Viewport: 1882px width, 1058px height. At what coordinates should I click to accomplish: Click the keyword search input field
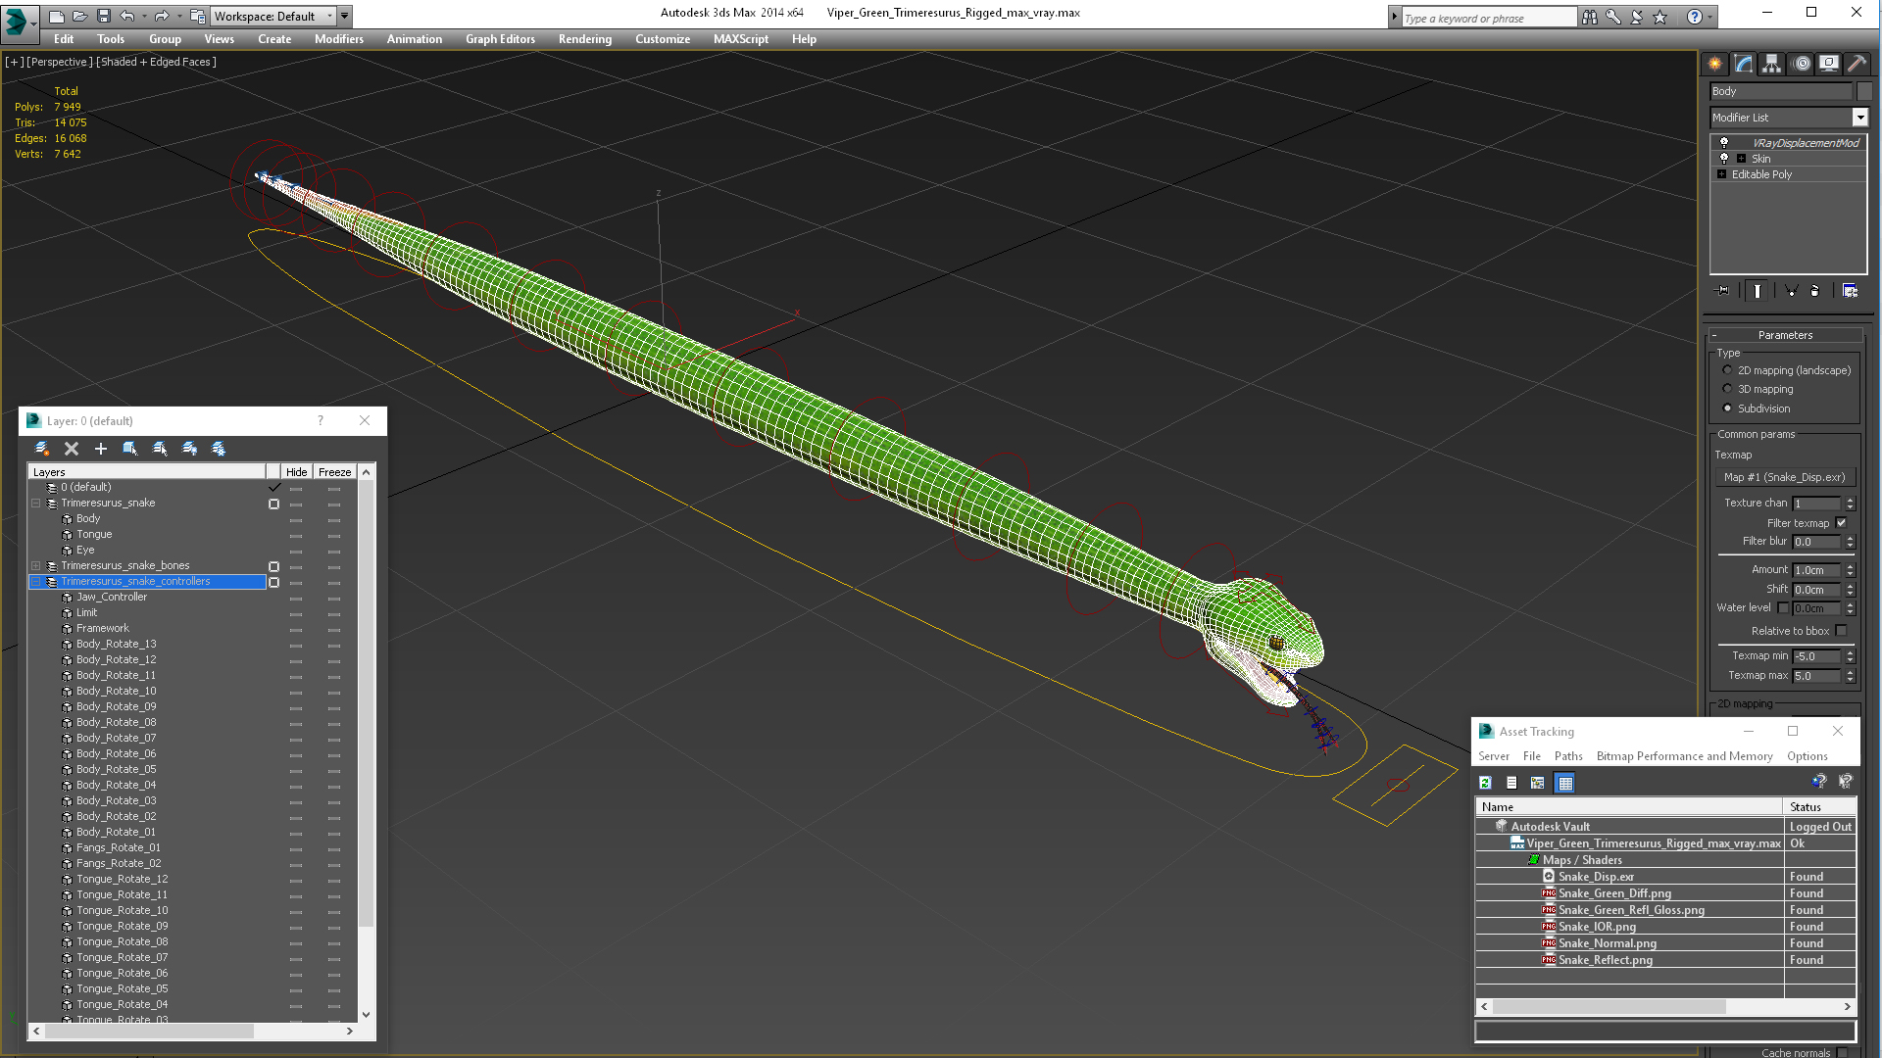point(1488,18)
